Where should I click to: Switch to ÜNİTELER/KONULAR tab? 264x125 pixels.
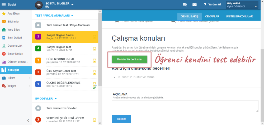pyautogui.click(x=239, y=17)
